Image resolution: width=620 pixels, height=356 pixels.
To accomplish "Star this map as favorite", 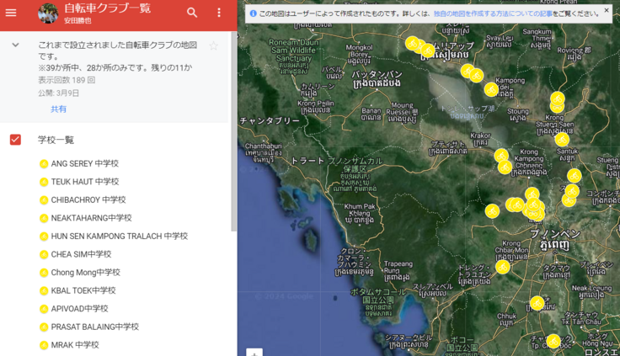I will coord(213,45).
